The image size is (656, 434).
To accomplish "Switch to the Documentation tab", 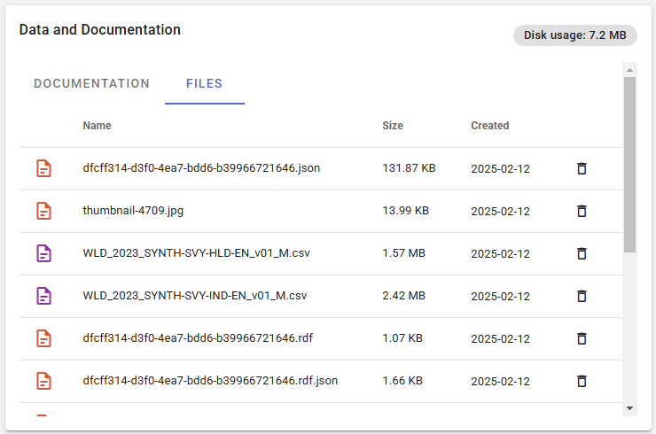I will click(91, 84).
